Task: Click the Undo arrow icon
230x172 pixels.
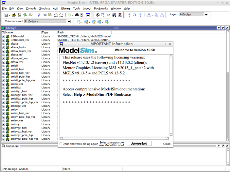Action: click(56, 15)
